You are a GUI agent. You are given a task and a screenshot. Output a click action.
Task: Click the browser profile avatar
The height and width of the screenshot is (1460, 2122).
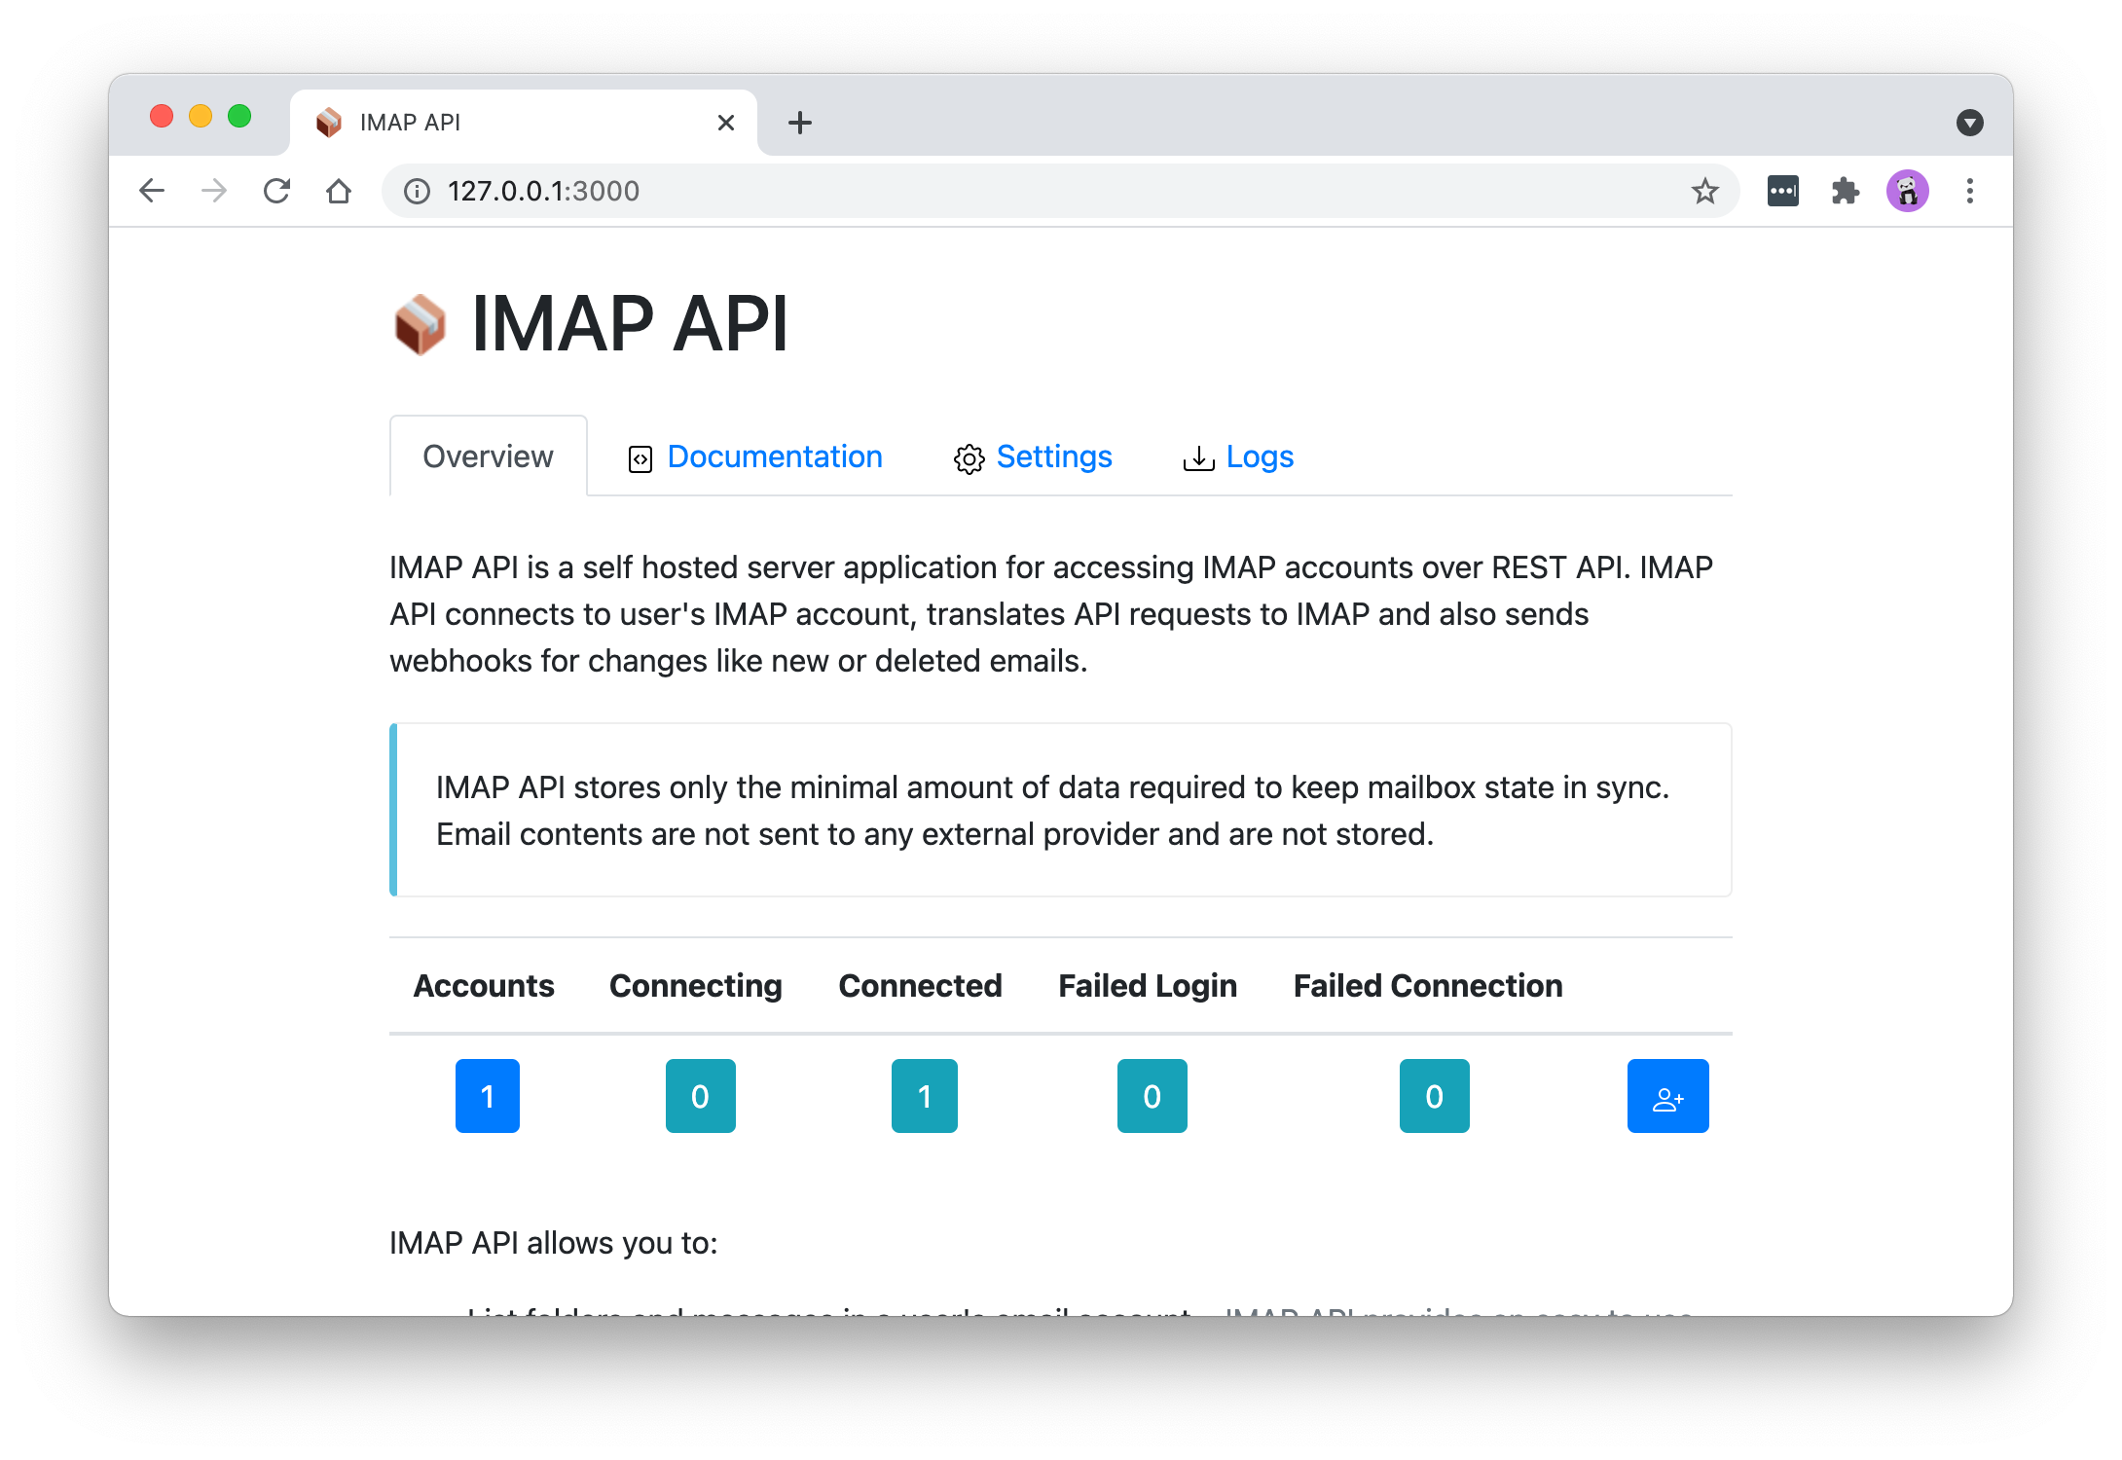pyautogui.click(x=1908, y=191)
